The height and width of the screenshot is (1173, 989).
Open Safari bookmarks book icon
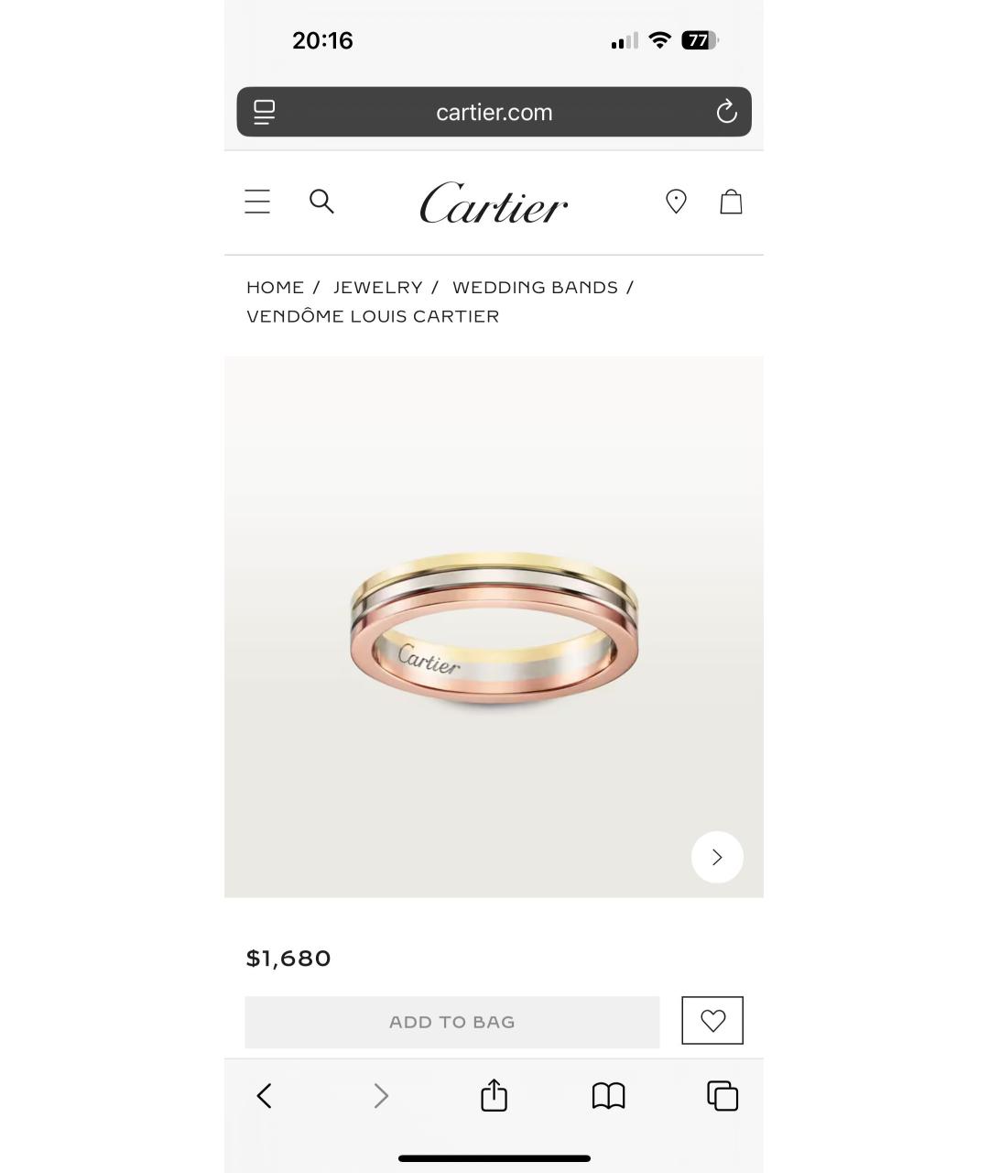[x=608, y=1096]
